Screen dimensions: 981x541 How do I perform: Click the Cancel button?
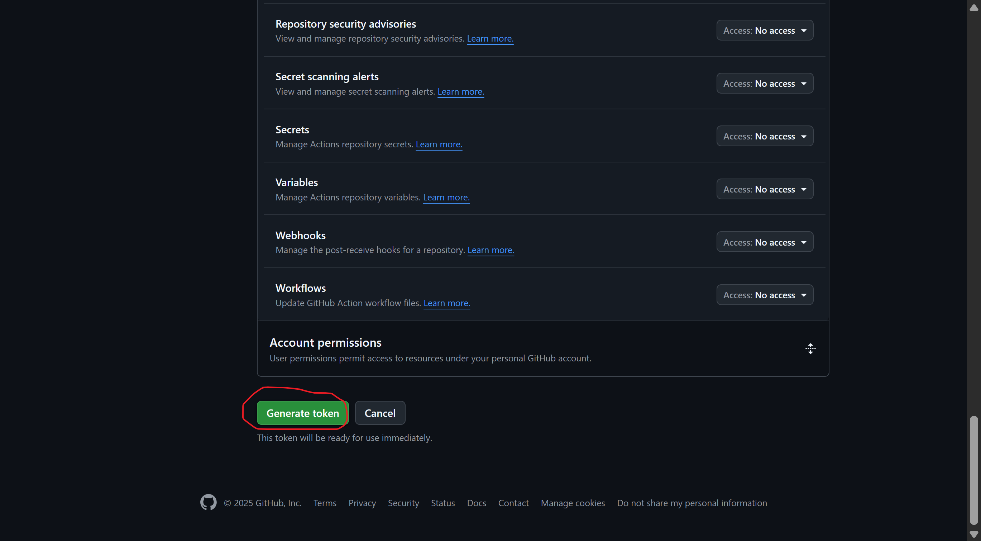(380, 413)
